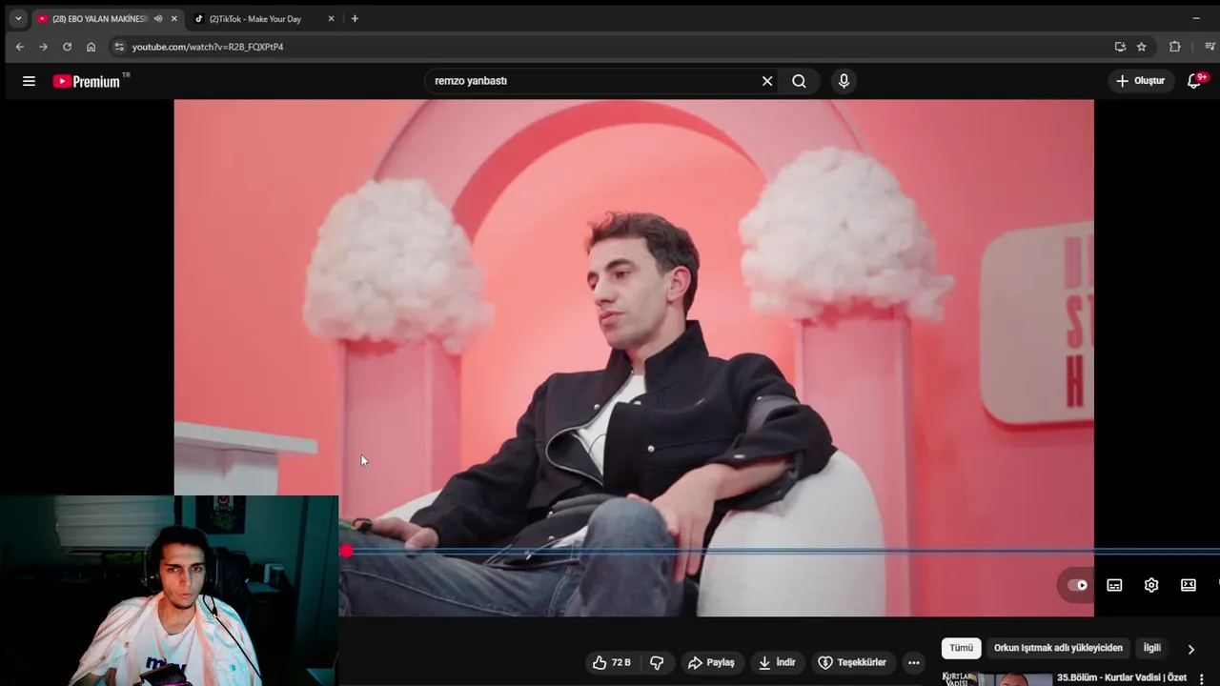
Task: Switch to TikTok - Make Your Day tab
Action: point(254,19)
